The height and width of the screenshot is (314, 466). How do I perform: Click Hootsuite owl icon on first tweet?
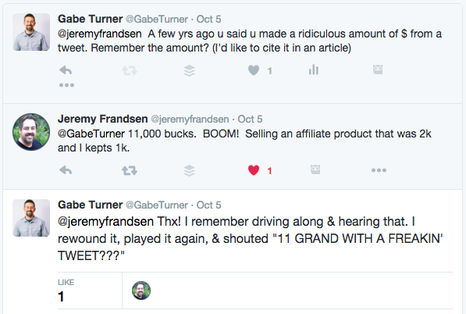[x=378, y=70]
